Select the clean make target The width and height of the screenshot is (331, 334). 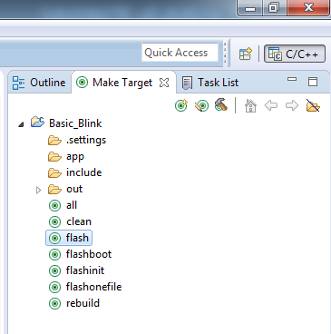pos(70,221)
